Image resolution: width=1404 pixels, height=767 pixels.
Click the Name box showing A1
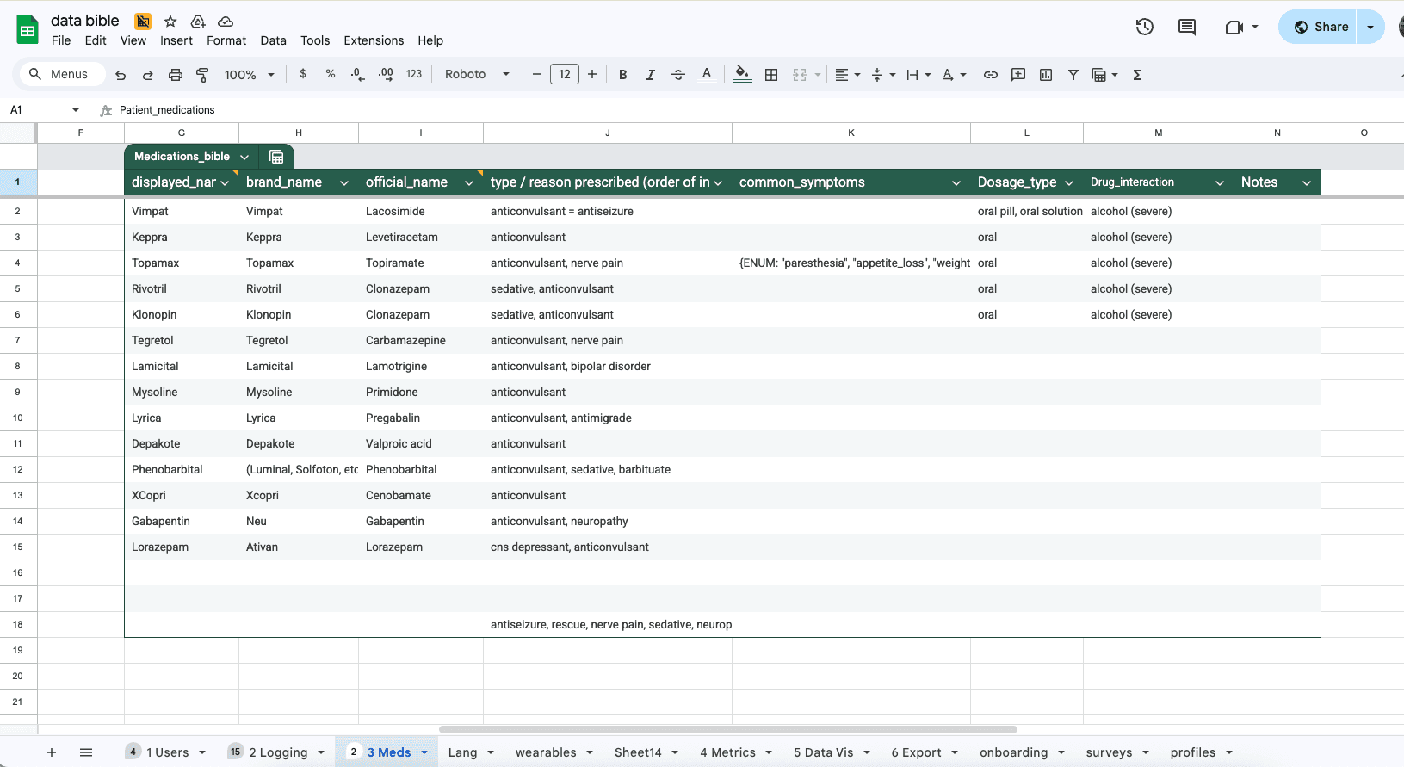(x=43, y=110)
